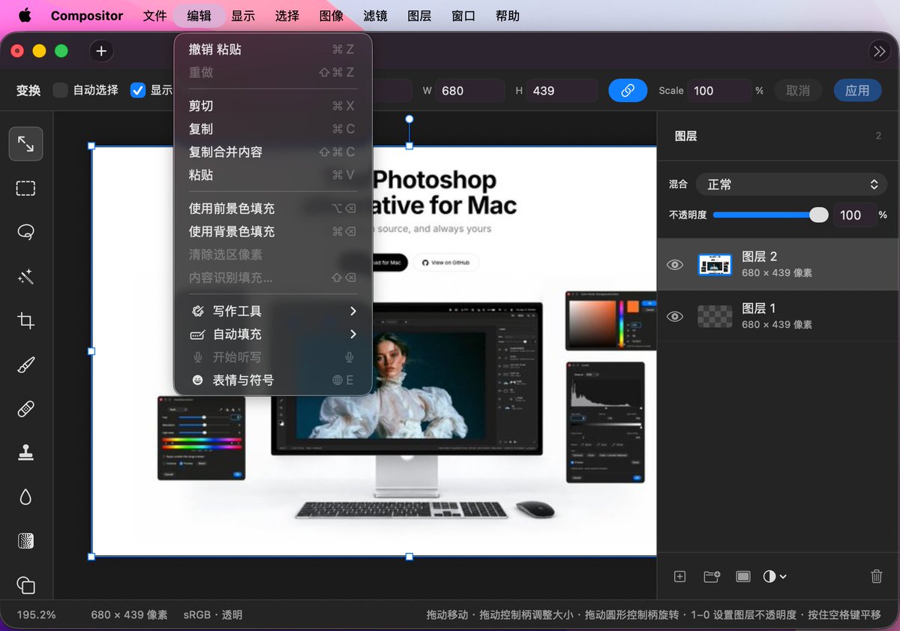Open the 图层 menu in menu bar
The image size is (900, 631).
point(419,16)
